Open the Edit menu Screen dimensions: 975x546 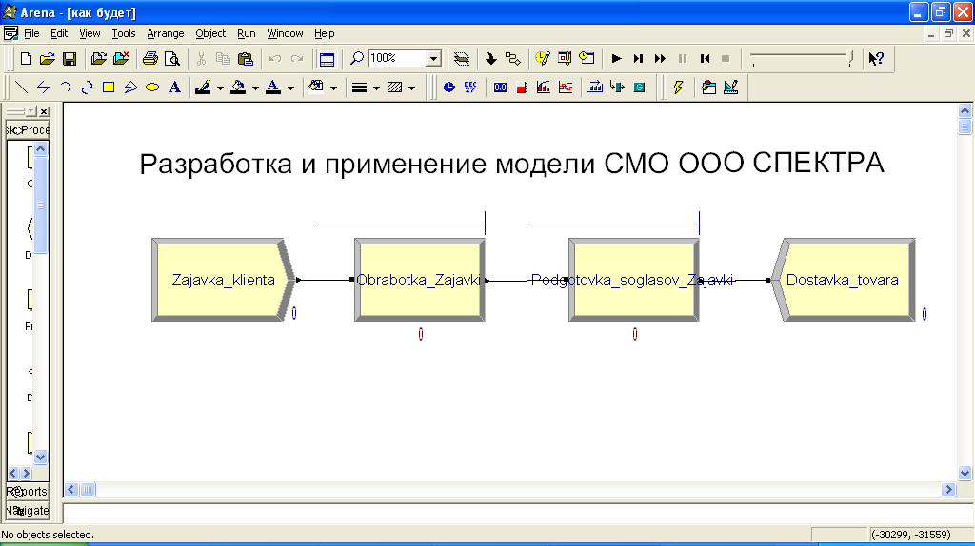[x=59, y=33]
